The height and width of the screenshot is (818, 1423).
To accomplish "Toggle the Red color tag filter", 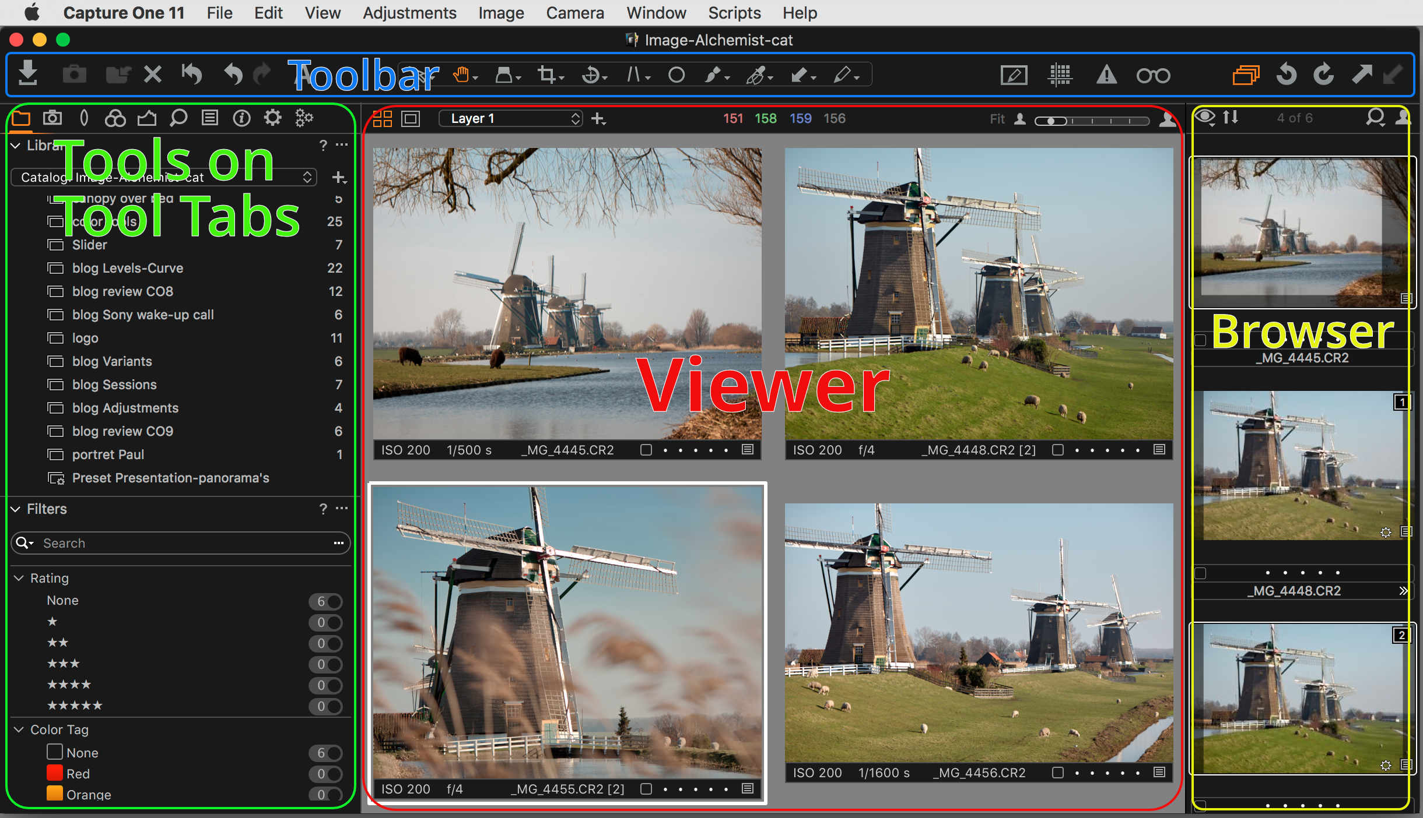I will click(x=327, y=774).
